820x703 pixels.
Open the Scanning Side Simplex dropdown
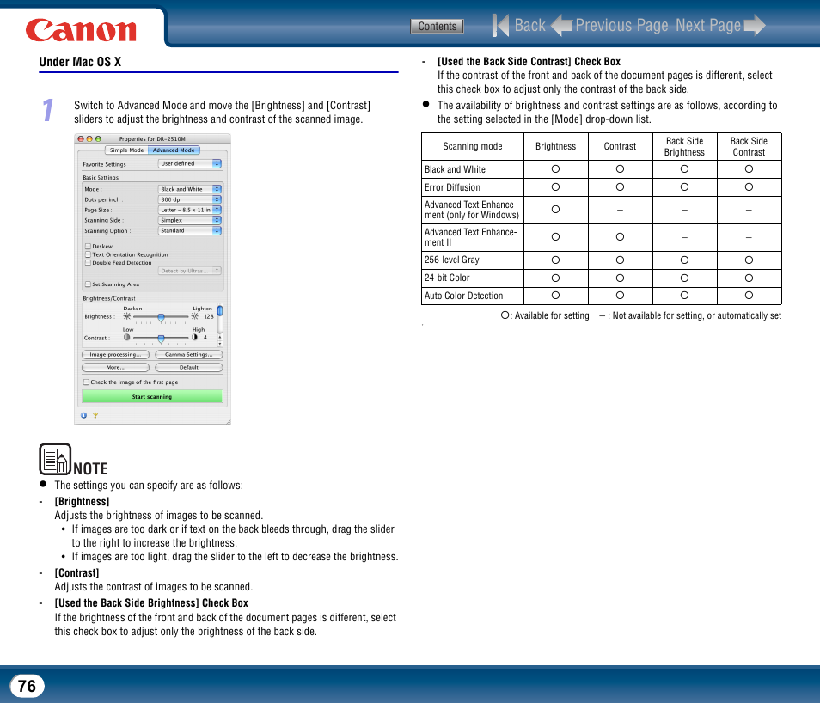coord(190,220)
